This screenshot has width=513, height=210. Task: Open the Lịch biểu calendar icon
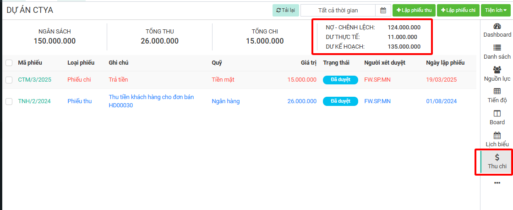coord(497,136)
